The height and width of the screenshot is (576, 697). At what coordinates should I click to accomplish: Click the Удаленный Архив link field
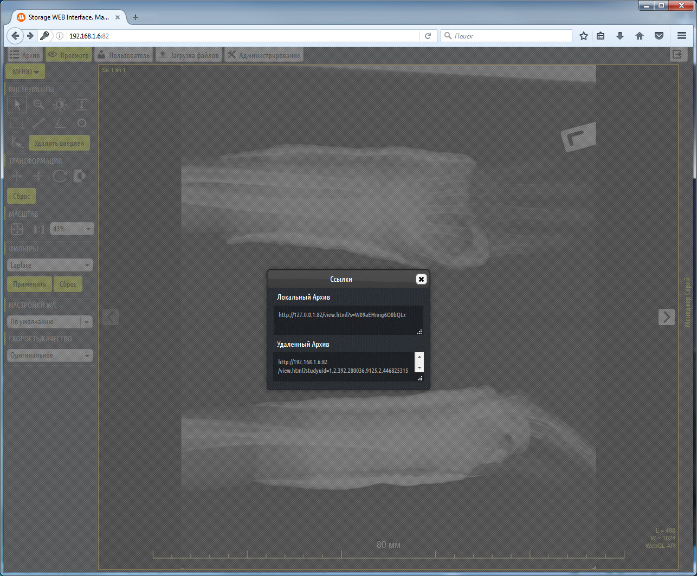click(x=348, y=366)
